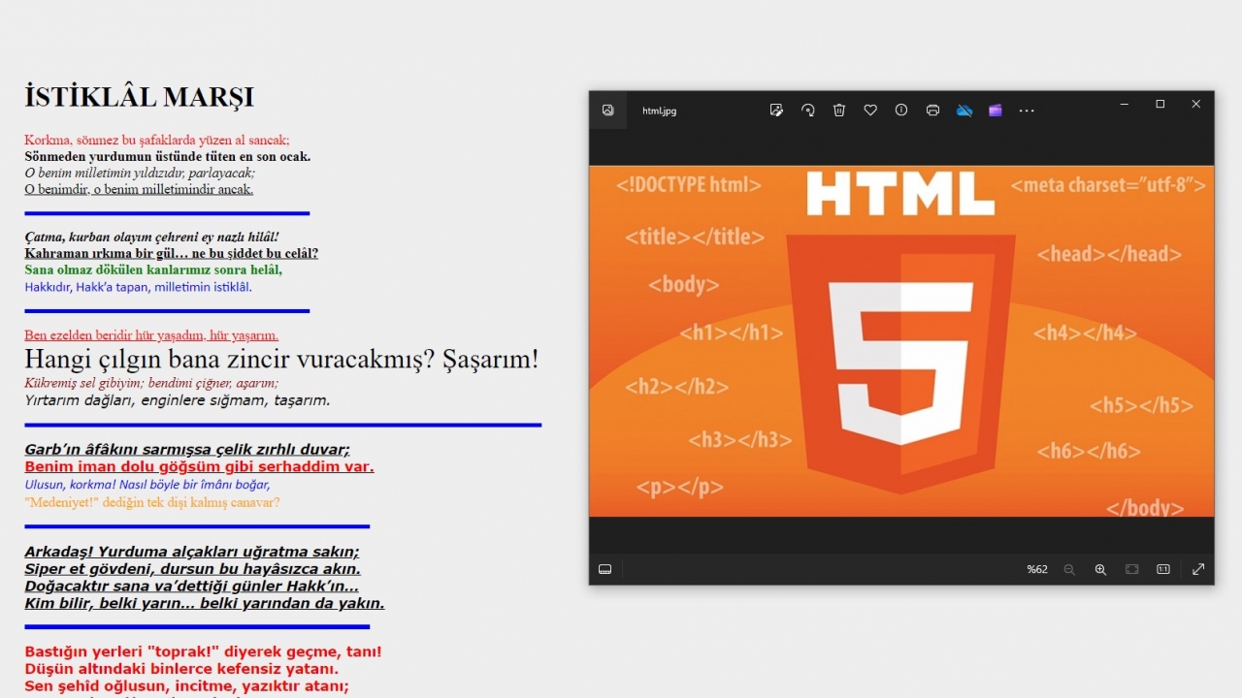Screen dimensions: 1242x698
Task: Fit image to window
Action: pyautogui.click(x=1131, y=569)
